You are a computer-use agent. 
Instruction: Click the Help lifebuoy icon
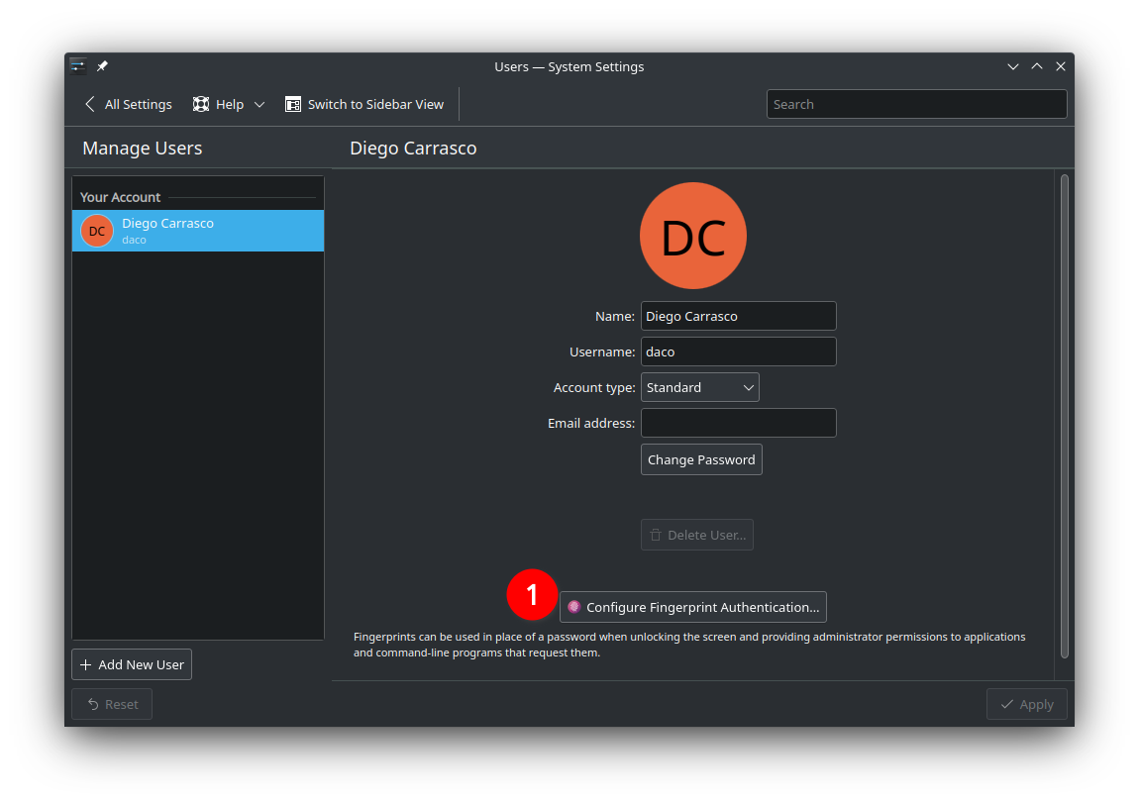(x=201, y=104)
